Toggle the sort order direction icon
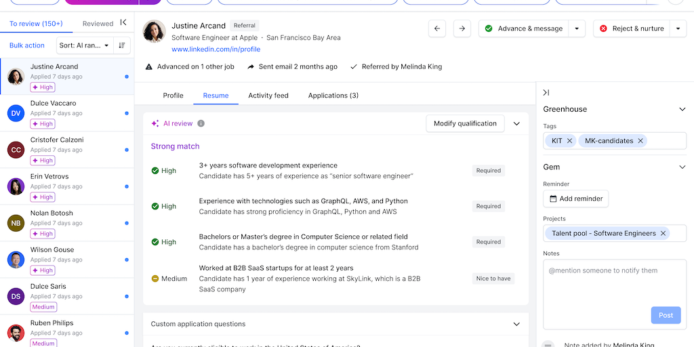 122,45
